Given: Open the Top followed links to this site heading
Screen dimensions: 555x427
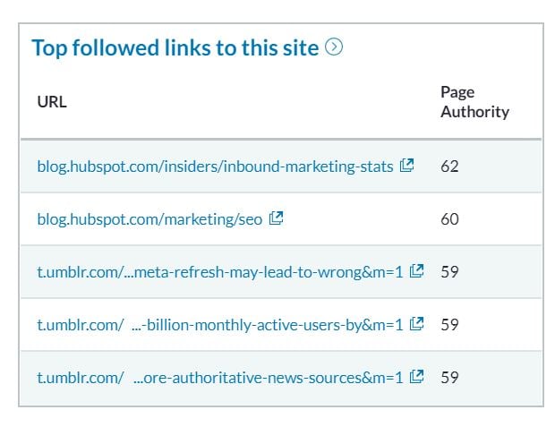Looking at the screenshot, I should [175, 47].
